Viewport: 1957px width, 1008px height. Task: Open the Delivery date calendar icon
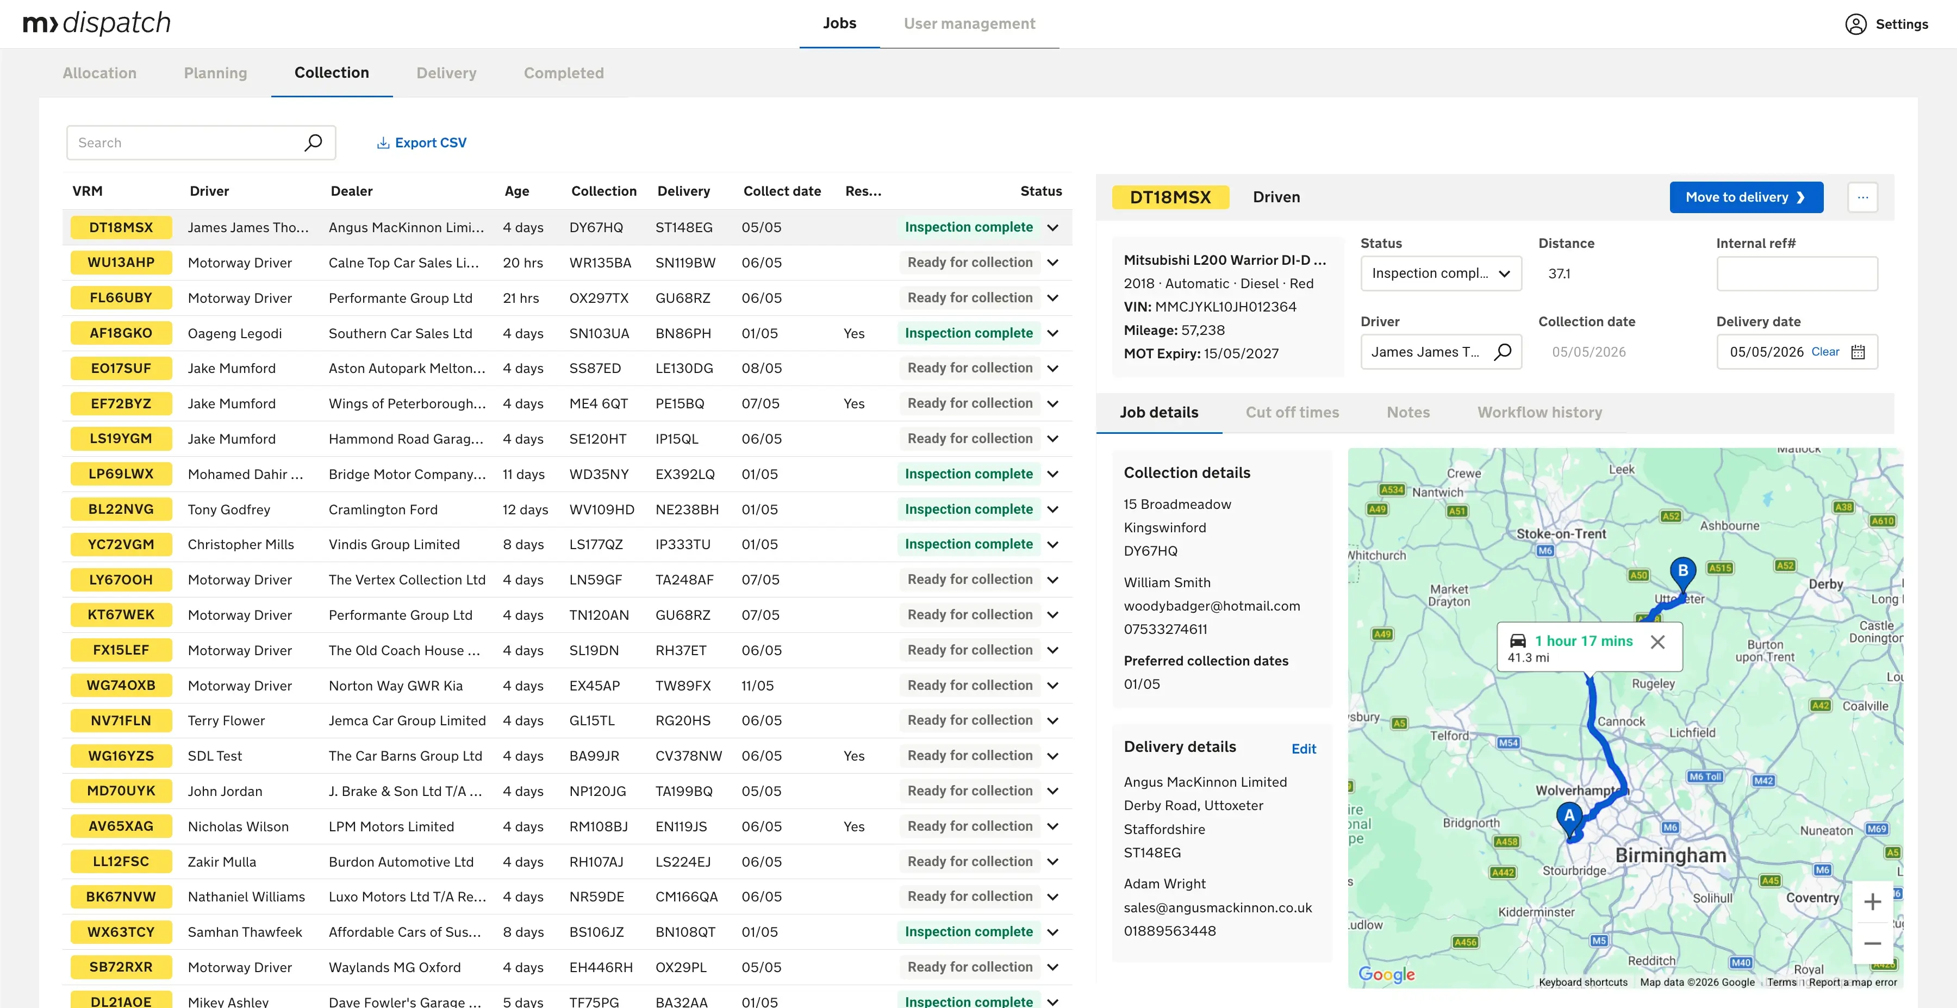(x=1858, y=352)
